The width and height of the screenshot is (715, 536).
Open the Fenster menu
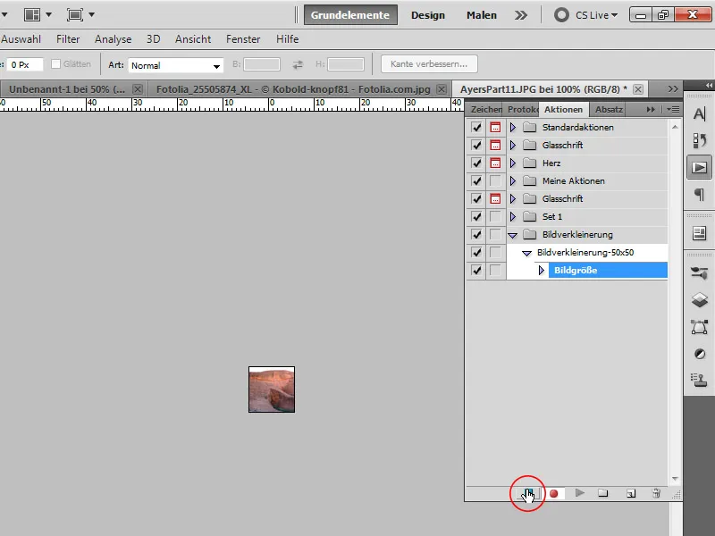coord(243,39)
